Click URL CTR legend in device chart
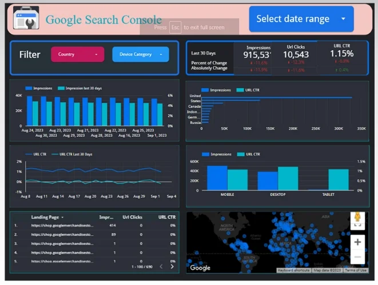 (249, 154)
